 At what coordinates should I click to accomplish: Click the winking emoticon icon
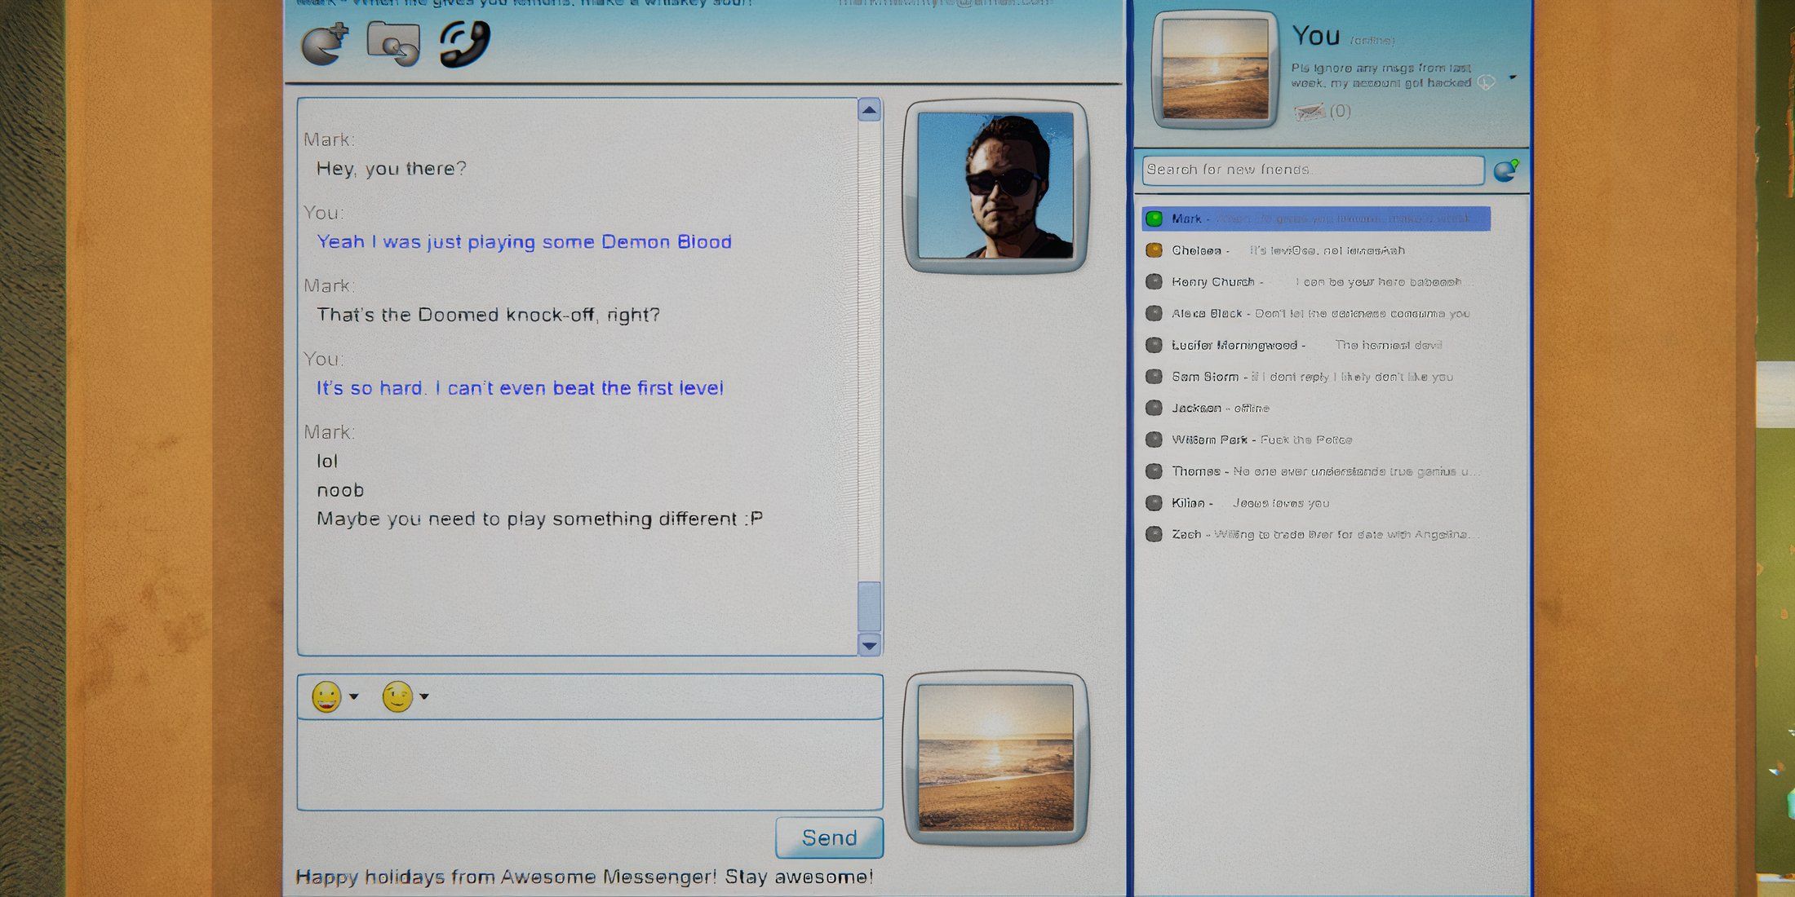point(397,697)
